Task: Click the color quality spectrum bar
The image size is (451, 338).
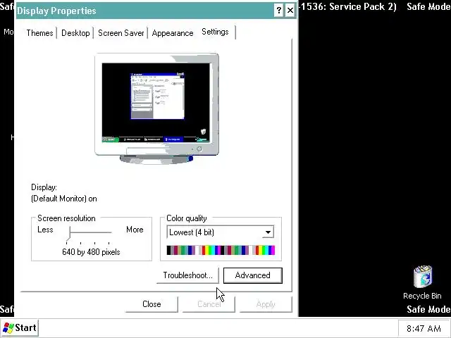Action: (221, 250)
